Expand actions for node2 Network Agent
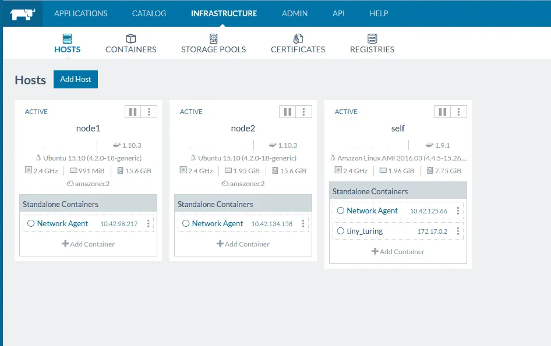Screen dimensions: 551x346 [303, 223]
